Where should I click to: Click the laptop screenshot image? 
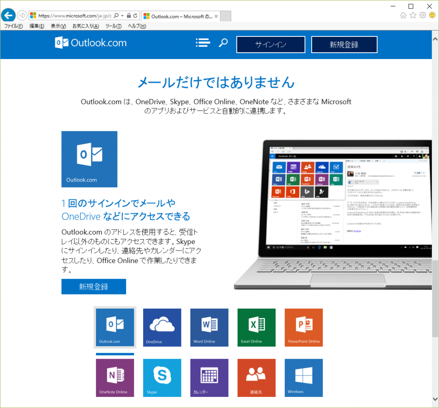(x=333, y=215)
